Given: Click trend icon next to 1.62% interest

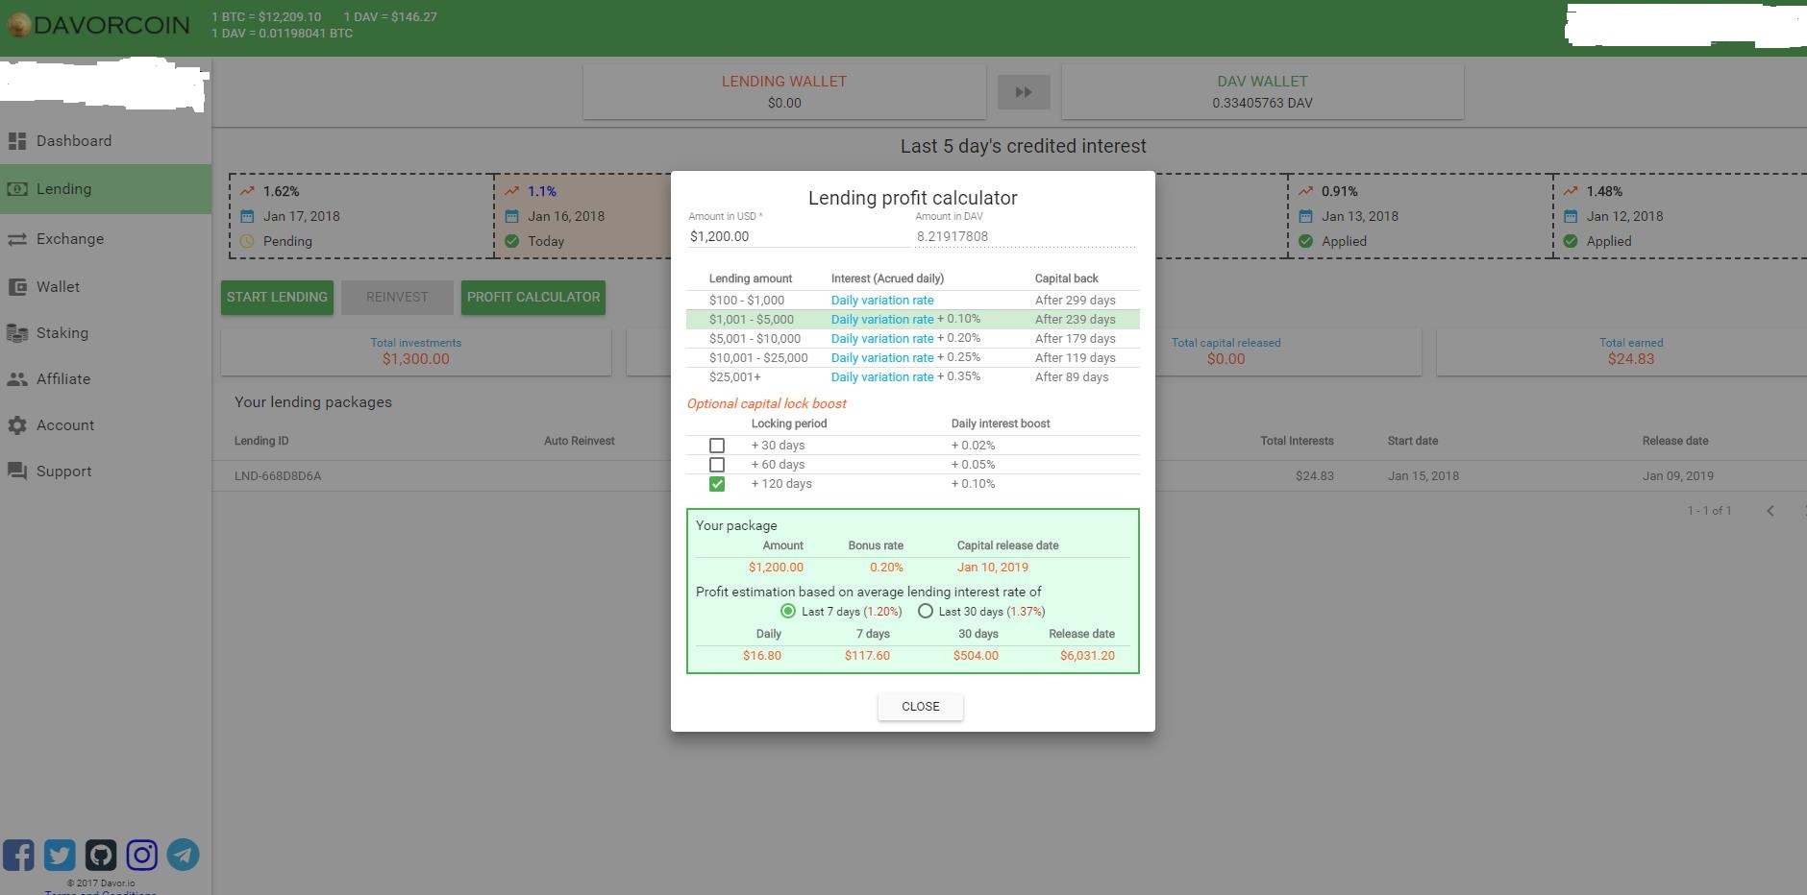Looking at the screenshot, I should point(248,191).
